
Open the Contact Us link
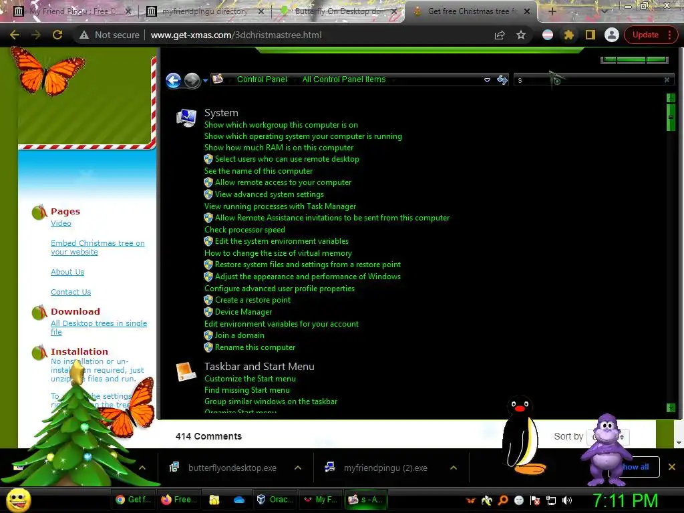tap(71, 292)
